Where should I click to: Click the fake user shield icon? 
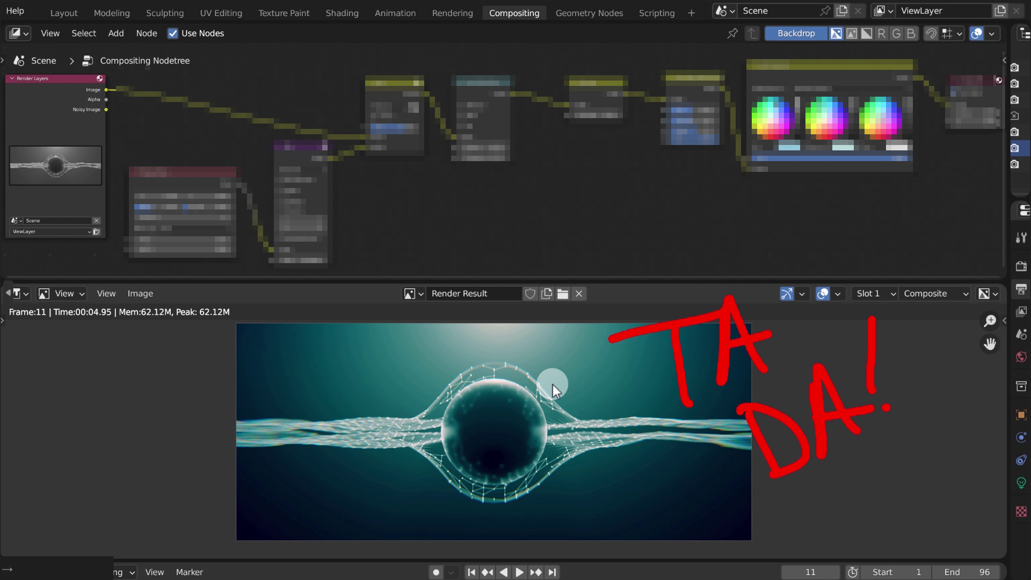(x=530, y=294)
